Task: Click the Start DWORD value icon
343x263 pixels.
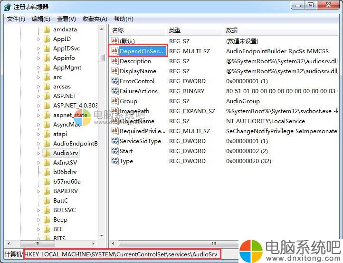Action: point(114,151)
